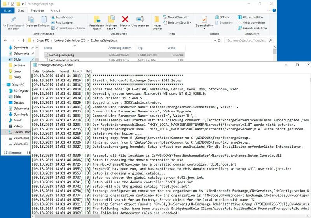Sort files by Name column header
The image size is (311, 218).
[x=48, y=48]
